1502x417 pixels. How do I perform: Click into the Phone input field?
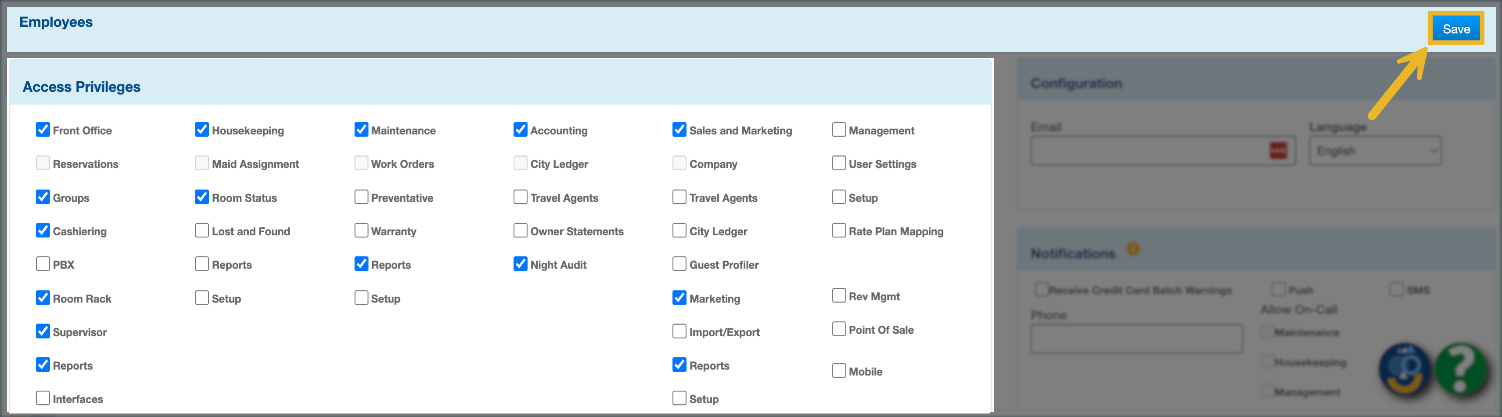[1136, 339]
